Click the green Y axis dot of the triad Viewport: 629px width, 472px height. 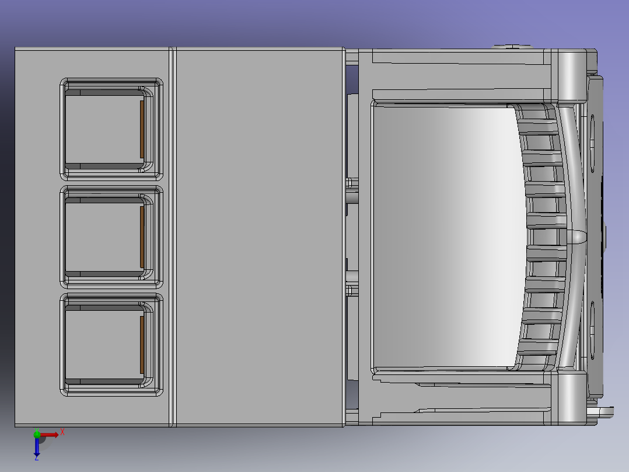37,434
